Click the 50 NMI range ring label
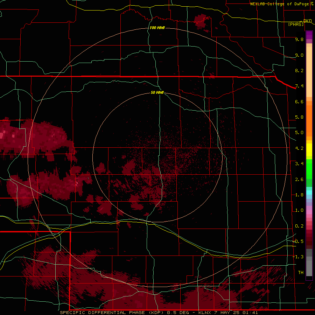The image size is (315, 315). [157, 92]
